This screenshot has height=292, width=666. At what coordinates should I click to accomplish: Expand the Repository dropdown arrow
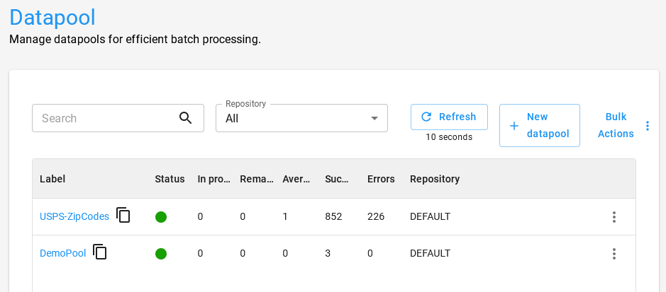point(374,119)
